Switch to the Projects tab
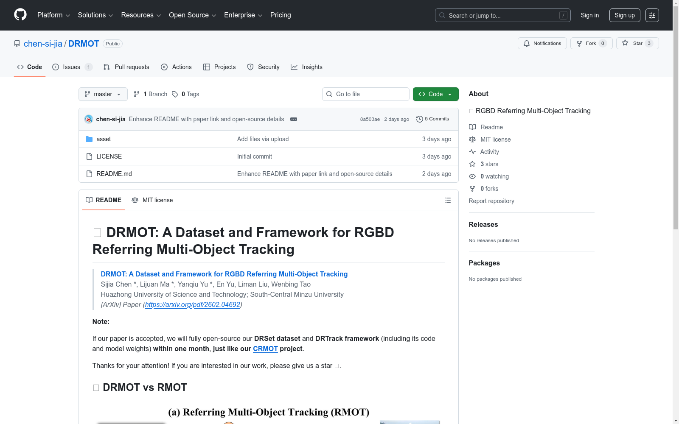The image size is (679, 424). (219, 67)
